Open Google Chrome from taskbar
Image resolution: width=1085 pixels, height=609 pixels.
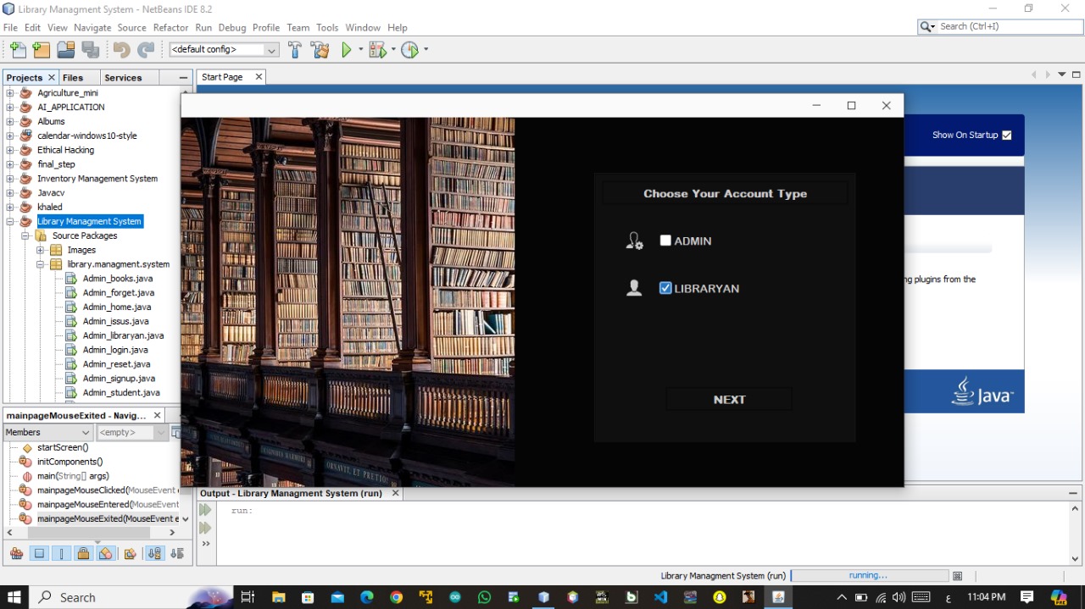[x=396, y=597]
